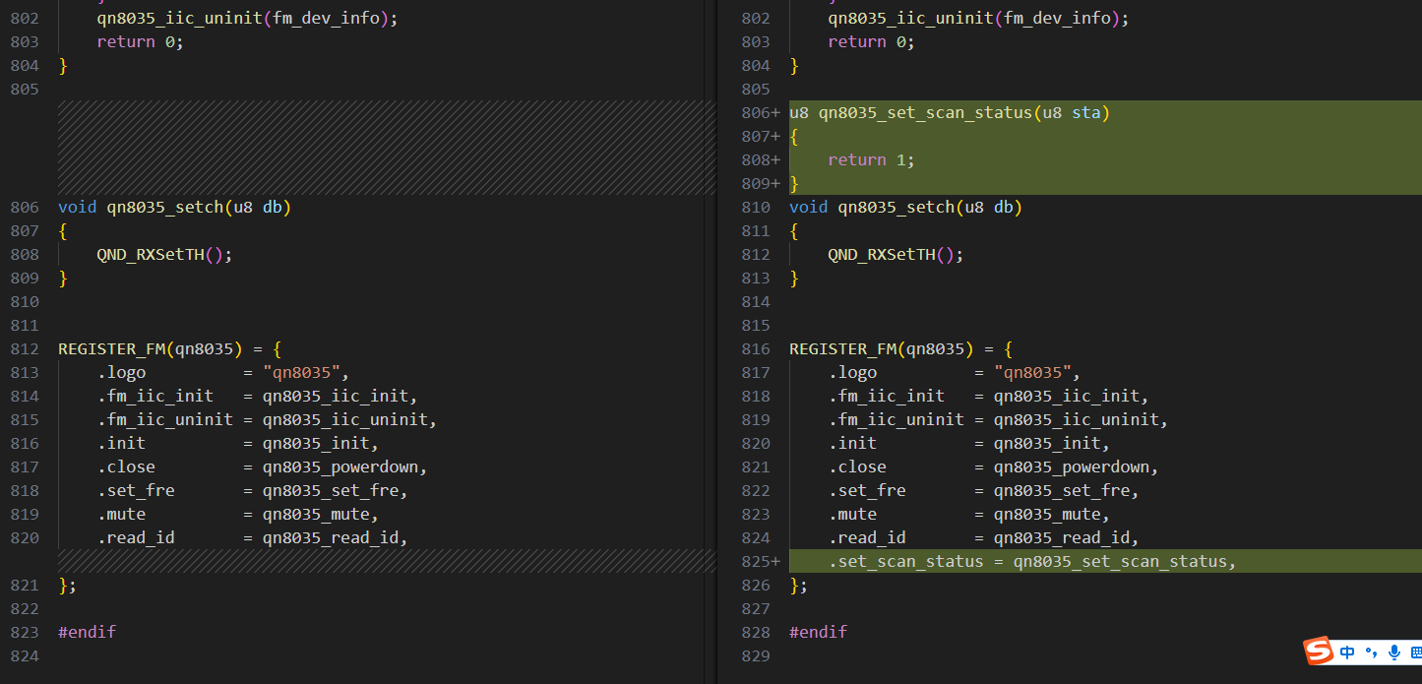
Task: Select added line "u8 qn8035_set_scan_status(u8 sta)" in the right pane
Action: 950,113
